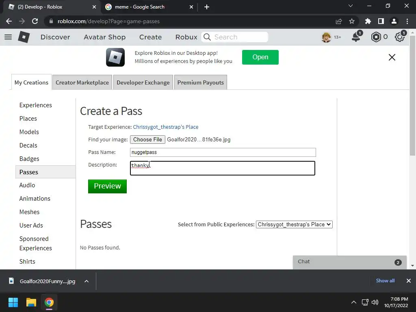Select Places in the sidebar

(28, 119)
